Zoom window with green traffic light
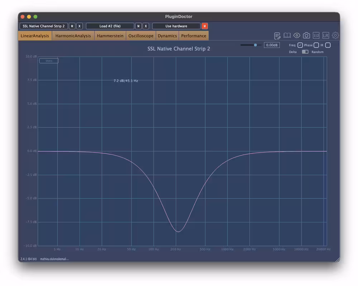The height and width of the screenshot is (286, 358). (x=35, y=17)
